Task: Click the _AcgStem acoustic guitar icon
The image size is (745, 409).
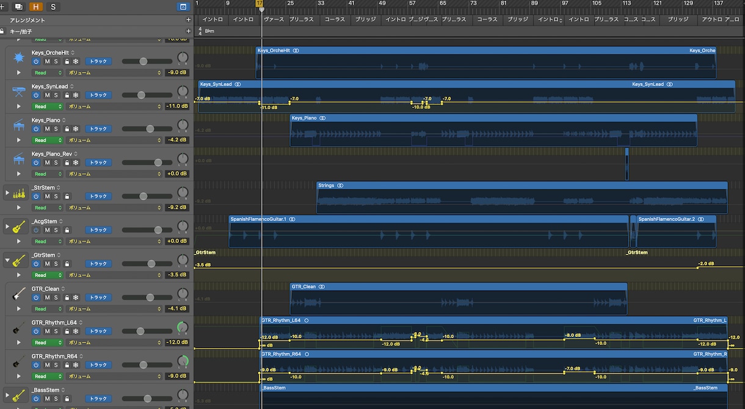Action: click(x=19, y=226)
